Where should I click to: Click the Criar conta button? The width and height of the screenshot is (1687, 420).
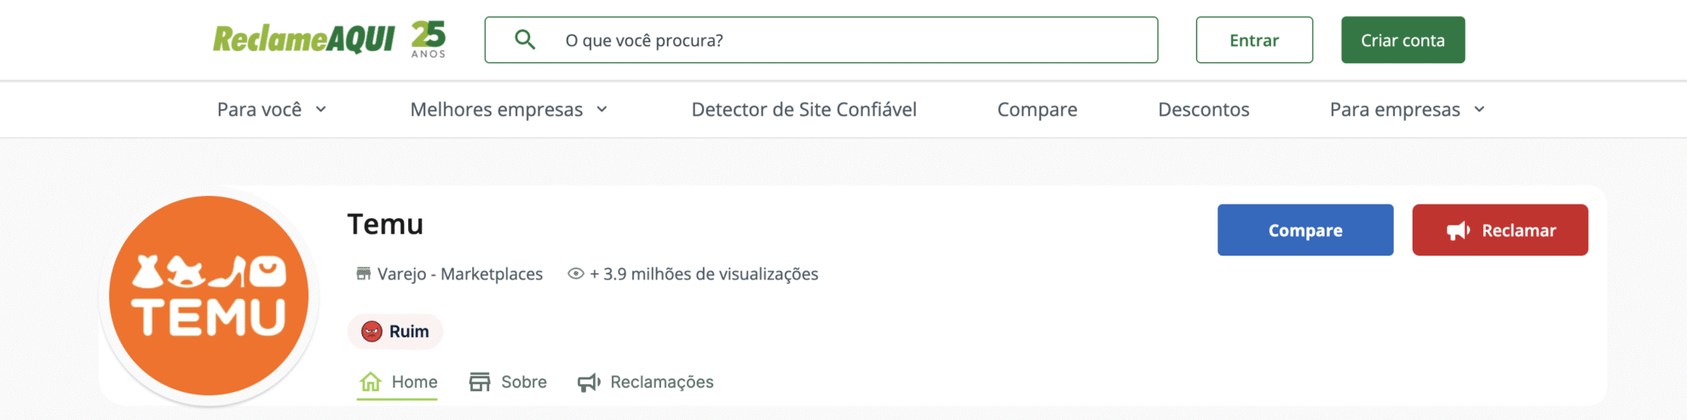tap(1402, 40)
